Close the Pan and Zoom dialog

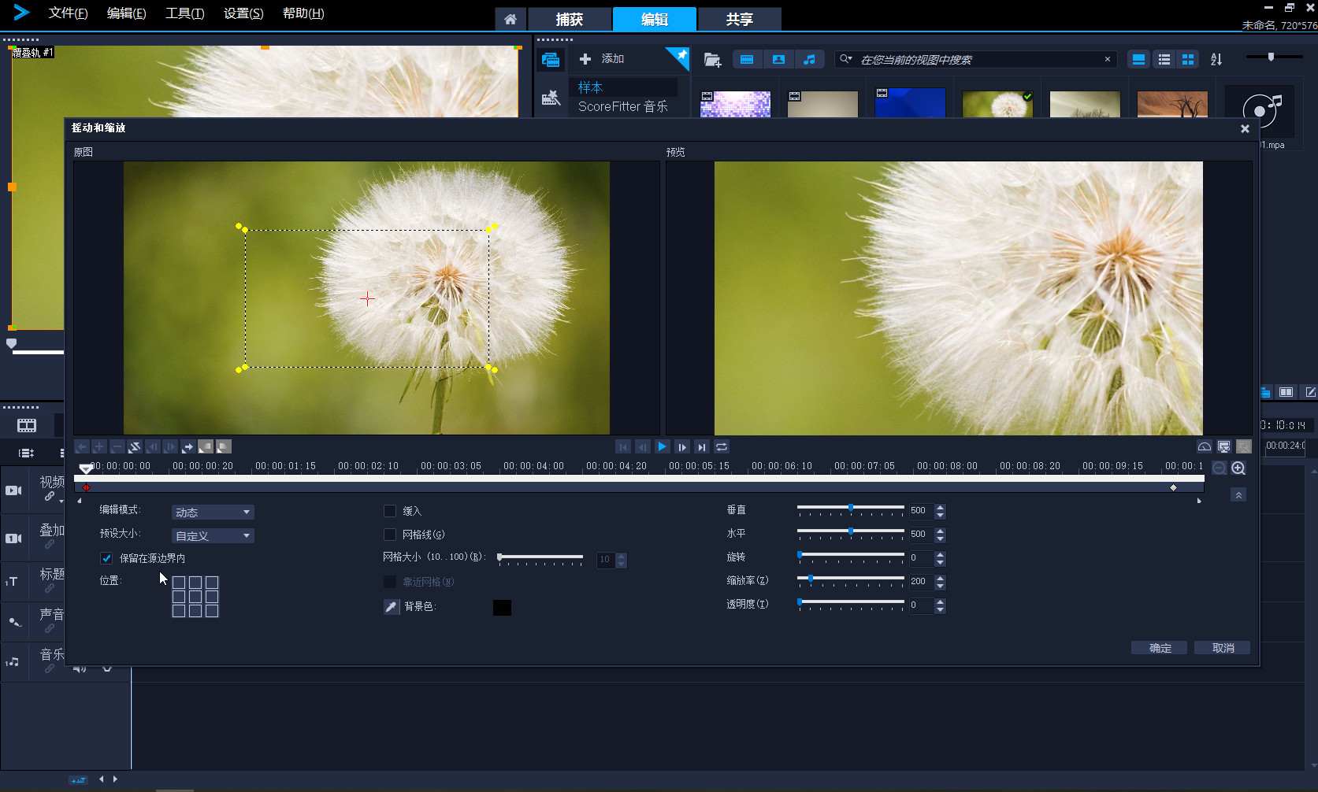pos(1245,129)
